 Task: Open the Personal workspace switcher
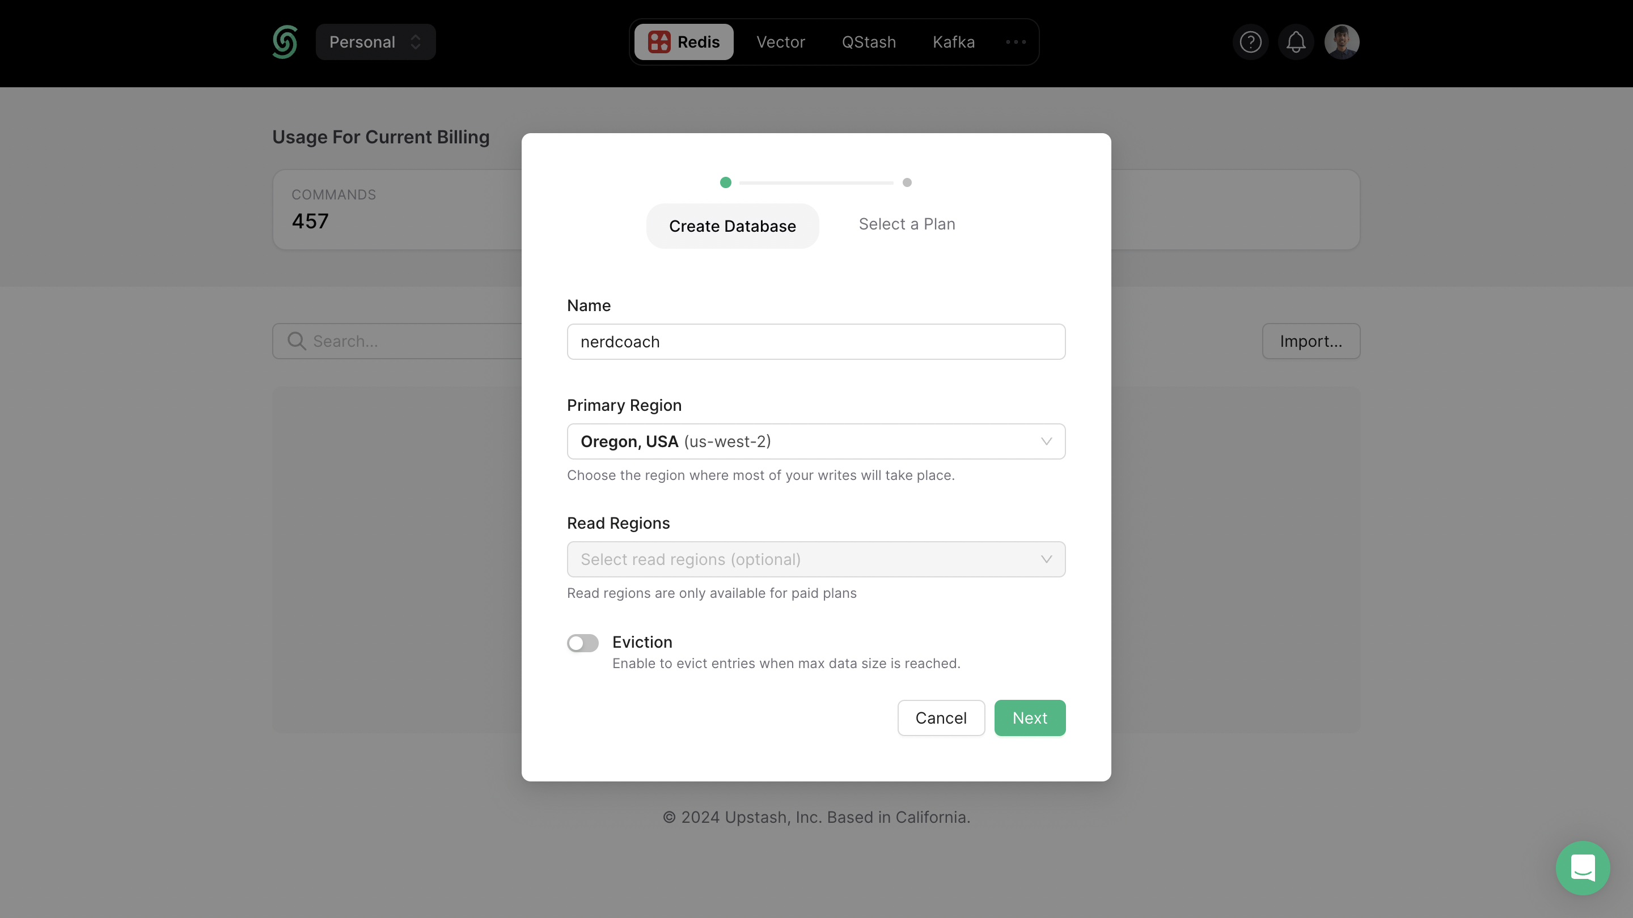[x=375, y=42]
